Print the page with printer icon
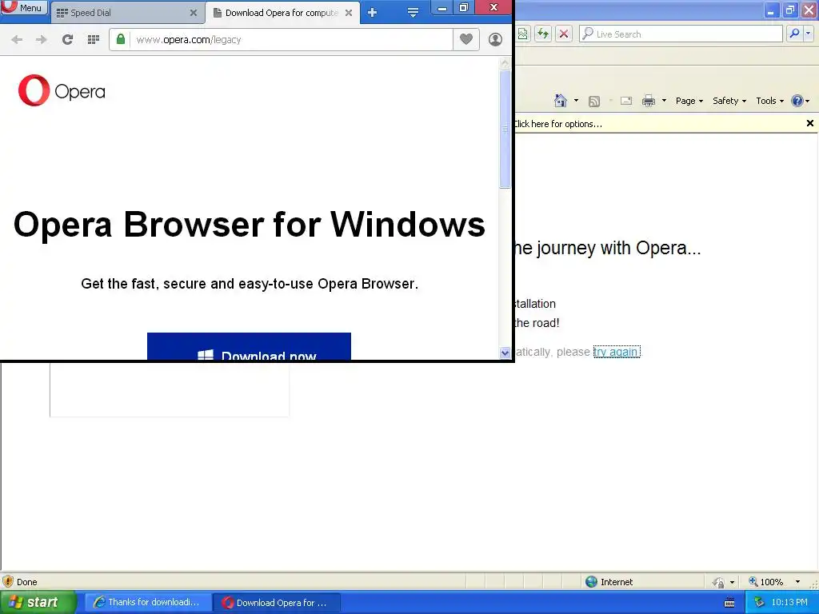Viewport: 819px width, 614px height. click(x=648, y=101)
